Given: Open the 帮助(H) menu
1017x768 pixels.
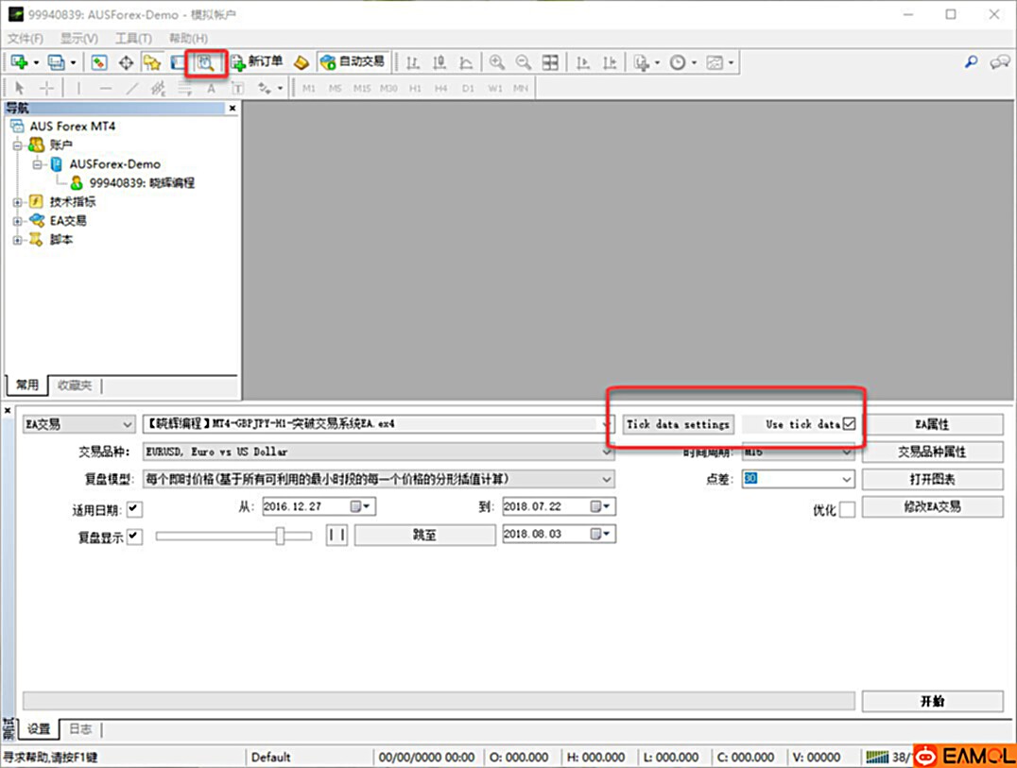Looking at the screenshot, I should tap(189, 38).
